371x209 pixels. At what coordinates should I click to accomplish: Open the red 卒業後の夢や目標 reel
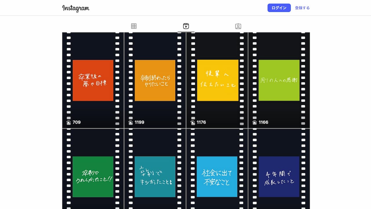[x=93, y=80]
